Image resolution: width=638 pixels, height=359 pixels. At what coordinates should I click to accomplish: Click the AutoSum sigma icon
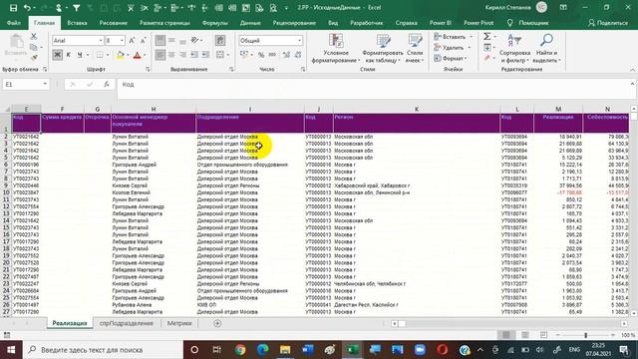click(487, 37)
